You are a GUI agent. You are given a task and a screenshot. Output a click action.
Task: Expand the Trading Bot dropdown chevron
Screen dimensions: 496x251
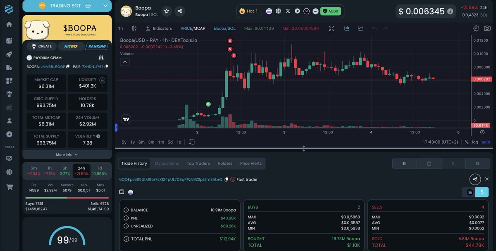coord(105,6)
